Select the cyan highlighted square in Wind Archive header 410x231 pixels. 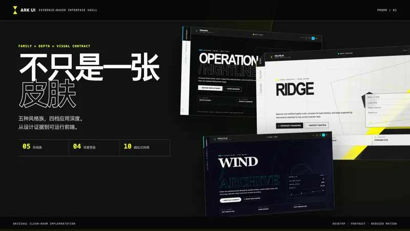[x=323, y=135]
